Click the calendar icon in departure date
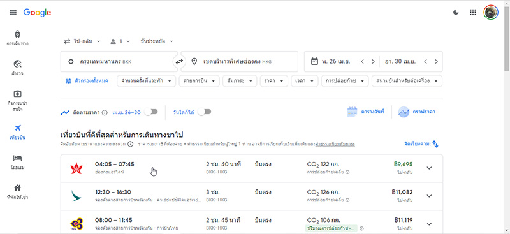This screenshot has height=234, width=510. 314,61
